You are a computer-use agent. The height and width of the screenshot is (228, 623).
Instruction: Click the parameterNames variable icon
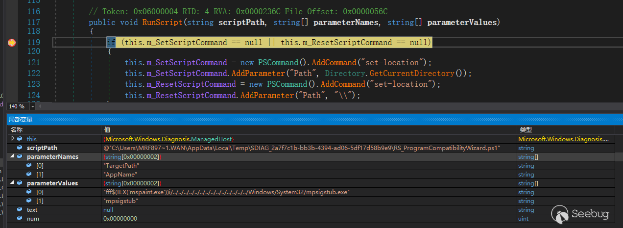pyautogui.click(x=20, y=157)
